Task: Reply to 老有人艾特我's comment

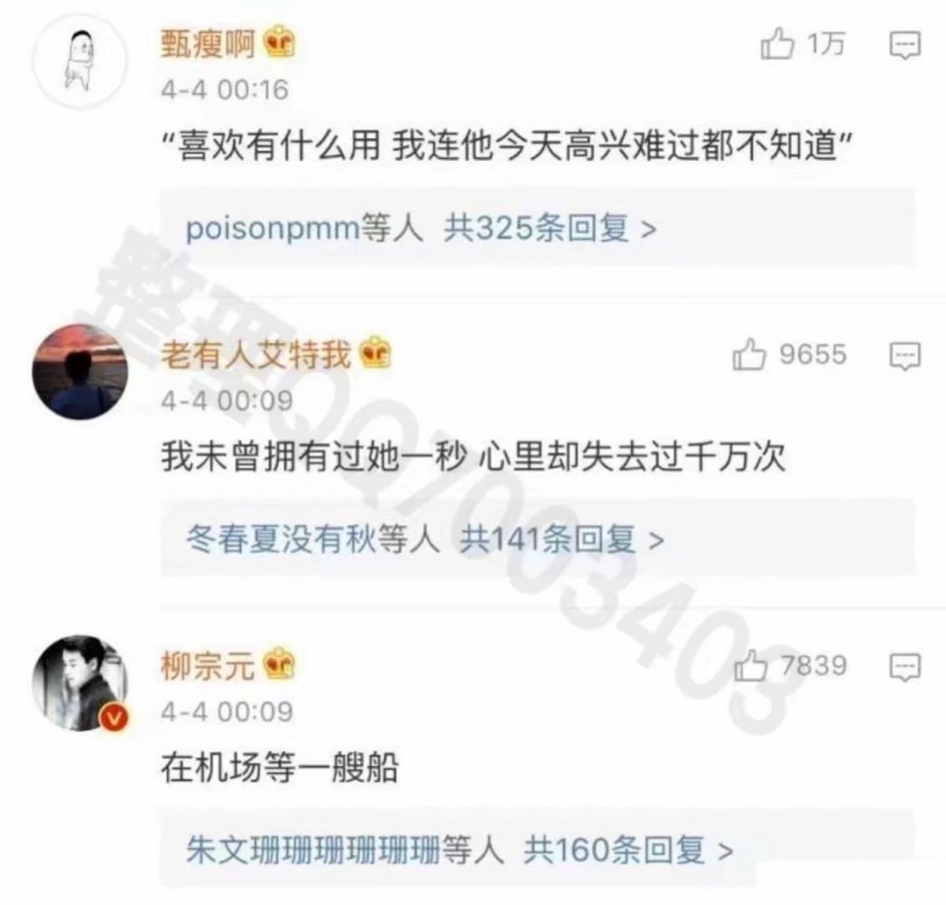Action: pos(905,356)
